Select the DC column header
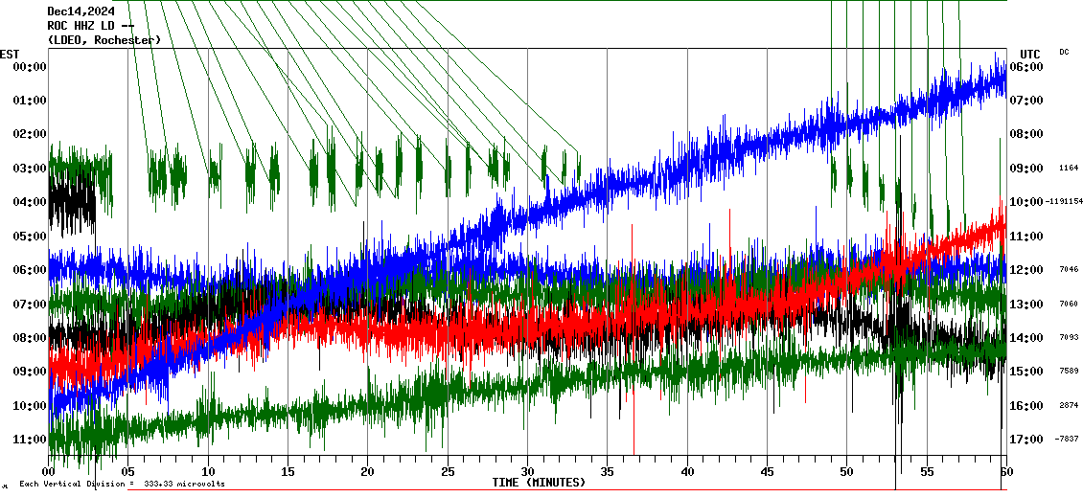The width and height of the screenshot is (1083, 497). coord(1064,52)
